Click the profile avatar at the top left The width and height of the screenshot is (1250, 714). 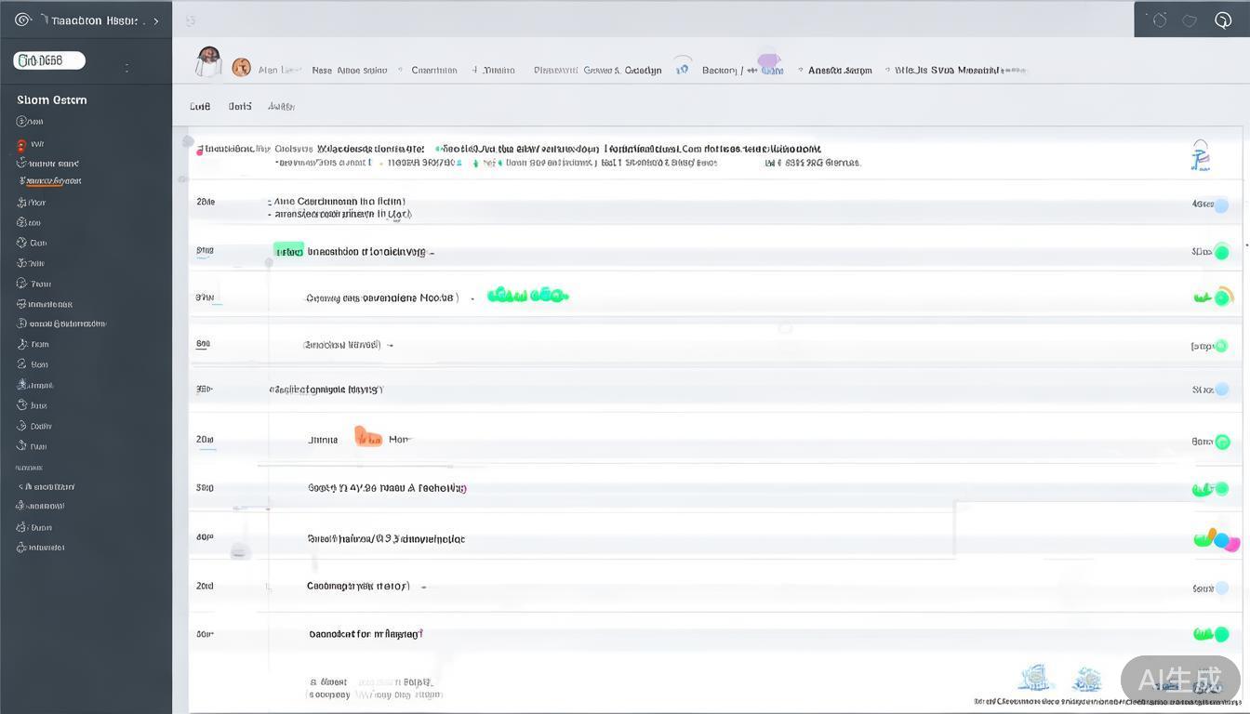click(x=208, y=63)
